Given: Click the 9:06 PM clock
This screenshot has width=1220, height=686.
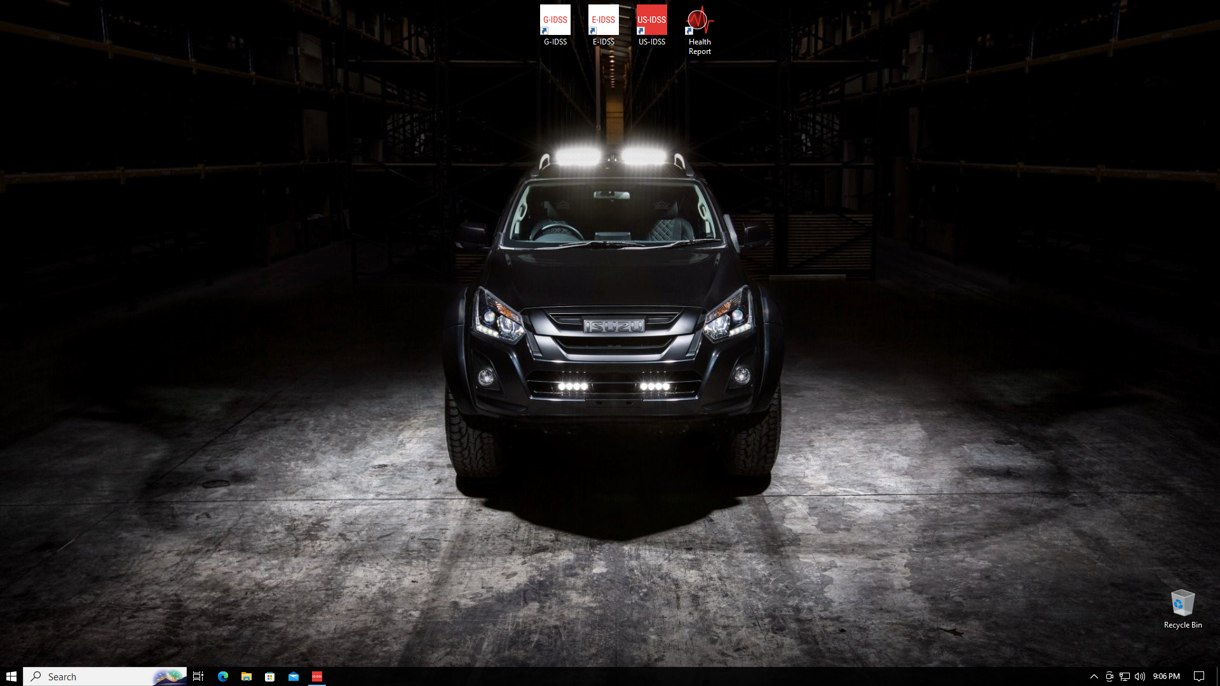Looking at the screenshot, I should click(x=1167, y=676).
